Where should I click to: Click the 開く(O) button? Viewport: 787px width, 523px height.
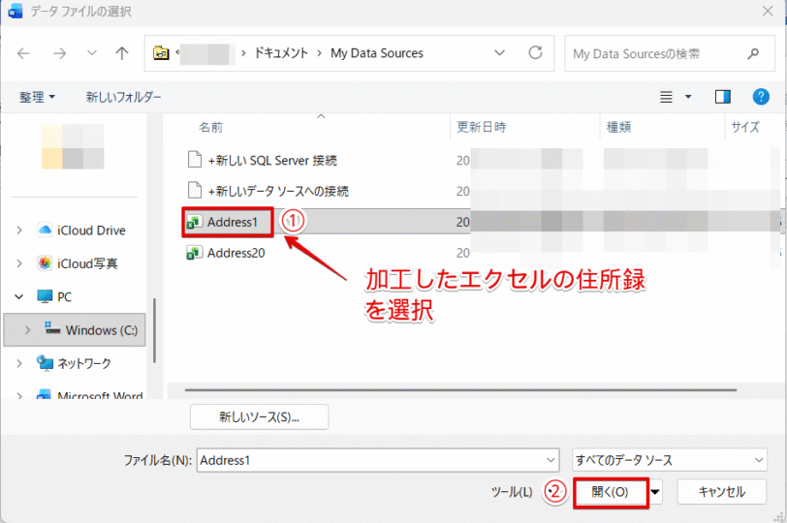(x=610, y=492)
